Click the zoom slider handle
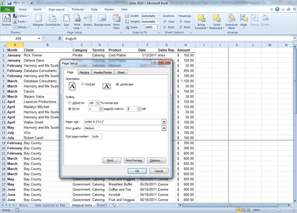Viewport: 297px width, 213px height. pyautogui.click(x=279, y=210)
